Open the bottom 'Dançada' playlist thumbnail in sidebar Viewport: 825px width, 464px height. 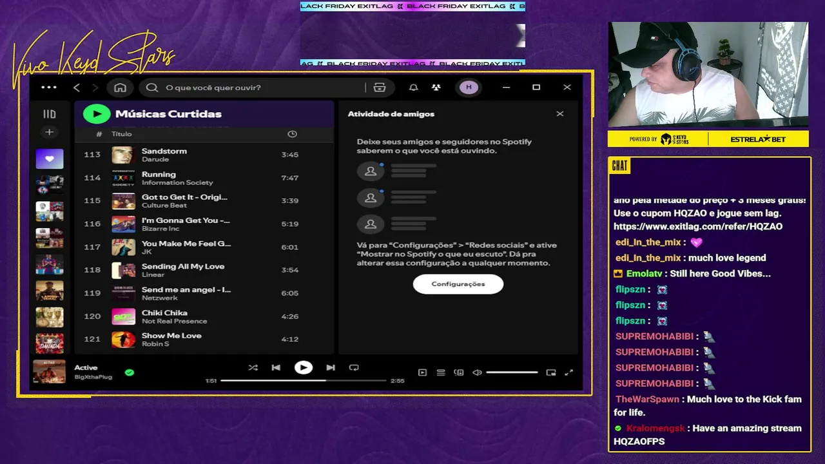coord(50,343)
